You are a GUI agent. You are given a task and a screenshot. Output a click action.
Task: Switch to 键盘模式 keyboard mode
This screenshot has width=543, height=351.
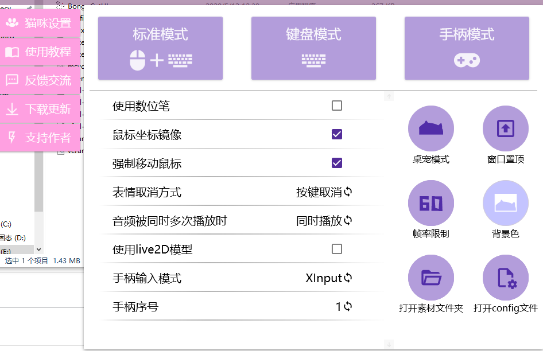click(x=313, y=48)
